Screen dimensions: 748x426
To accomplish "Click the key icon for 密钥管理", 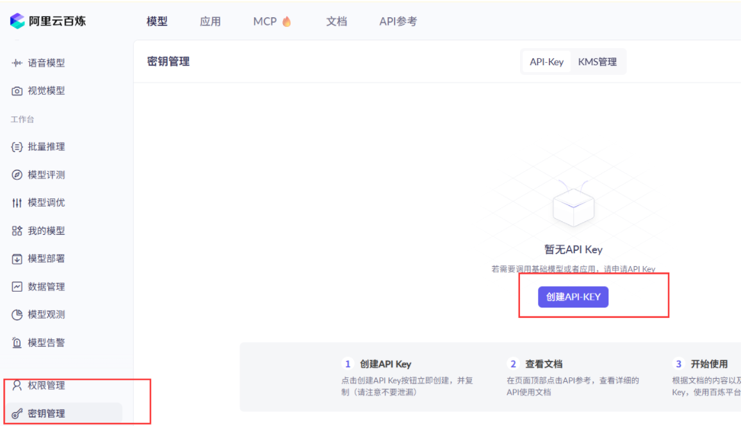I will (x=17, y=414).
